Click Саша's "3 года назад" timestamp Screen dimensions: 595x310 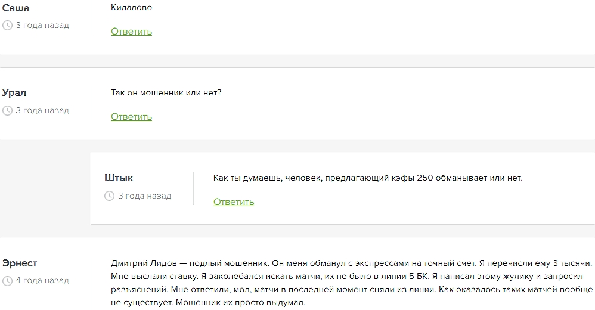pos(42,26)
